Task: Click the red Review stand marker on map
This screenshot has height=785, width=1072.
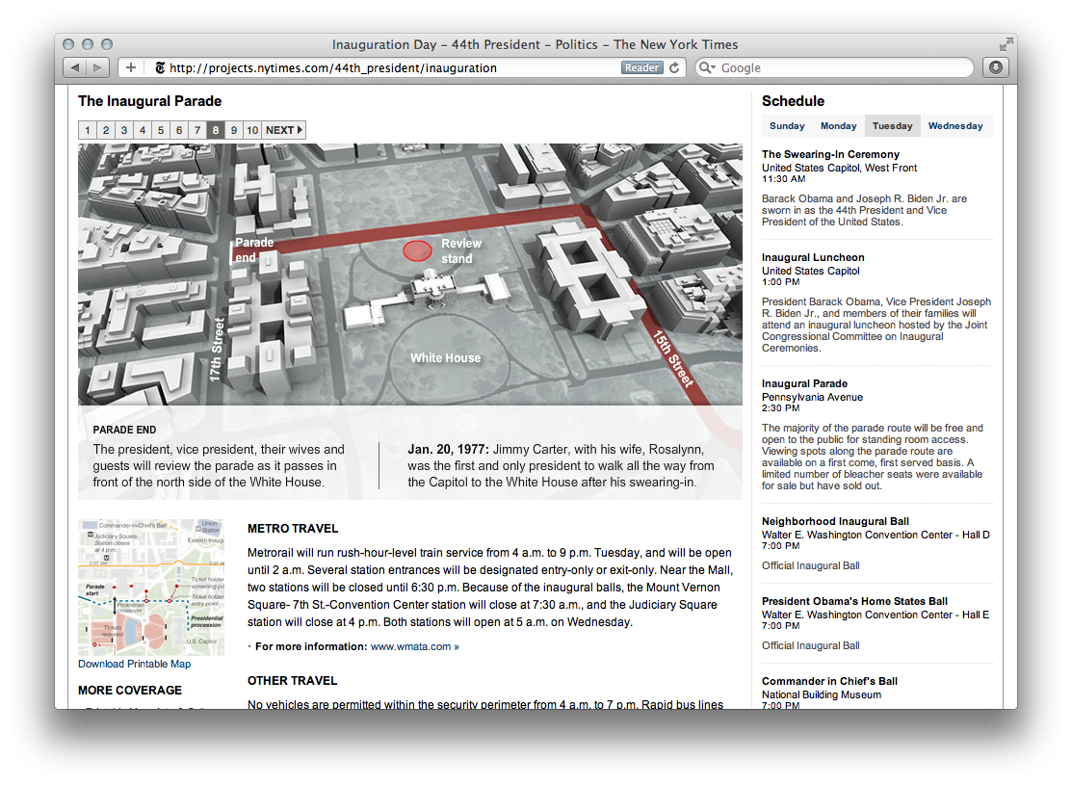Action: click(x=417, y=250)
